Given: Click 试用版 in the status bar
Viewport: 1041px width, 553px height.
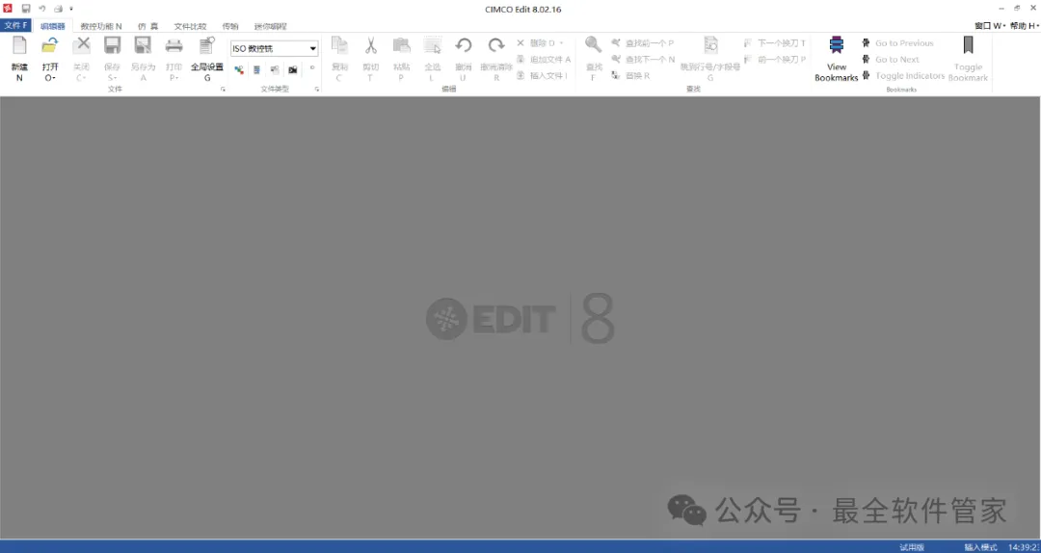Looking at the screenshot, I should (912, 547).
